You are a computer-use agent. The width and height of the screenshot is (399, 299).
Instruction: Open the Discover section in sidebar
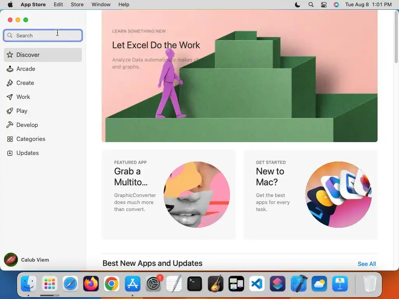(x=43, y=55)
